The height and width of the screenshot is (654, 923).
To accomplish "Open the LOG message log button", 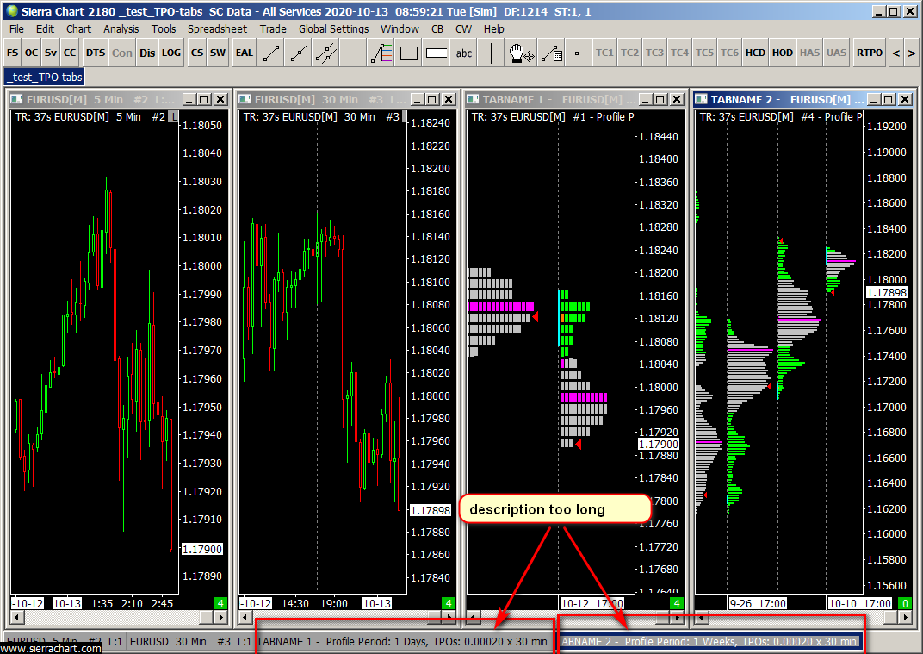I will click(171, 53).
